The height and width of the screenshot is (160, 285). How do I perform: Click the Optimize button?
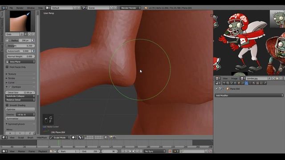[x=20, y=109]
